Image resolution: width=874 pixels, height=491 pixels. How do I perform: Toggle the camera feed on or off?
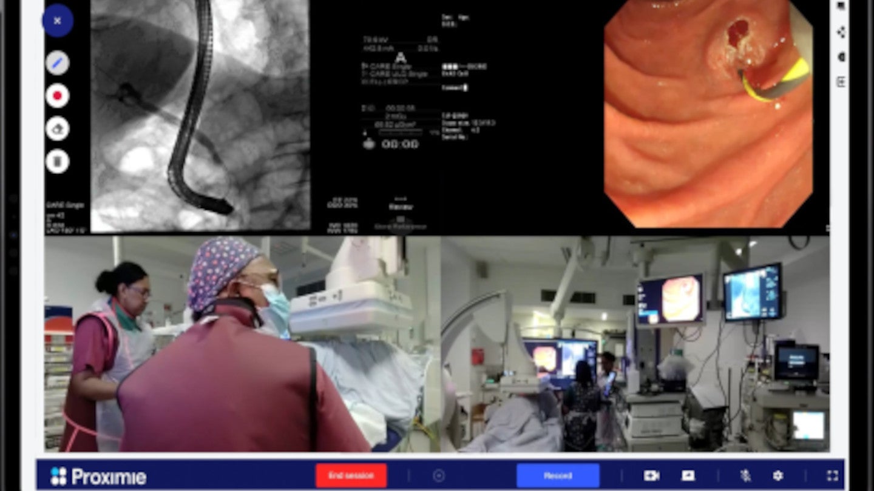[x=651, y=476]
